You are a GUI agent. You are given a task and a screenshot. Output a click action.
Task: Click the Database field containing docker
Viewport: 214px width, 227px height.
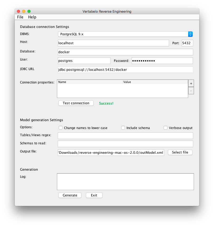point(125,52)
